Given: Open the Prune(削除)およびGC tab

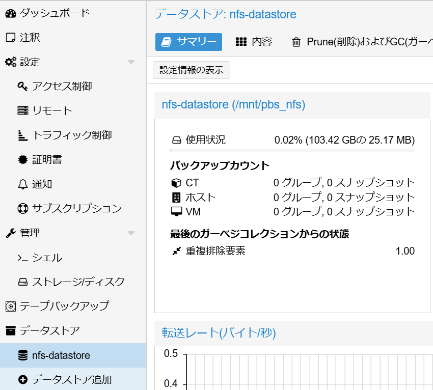Looking at the screenshot, I should coord(362,42).
